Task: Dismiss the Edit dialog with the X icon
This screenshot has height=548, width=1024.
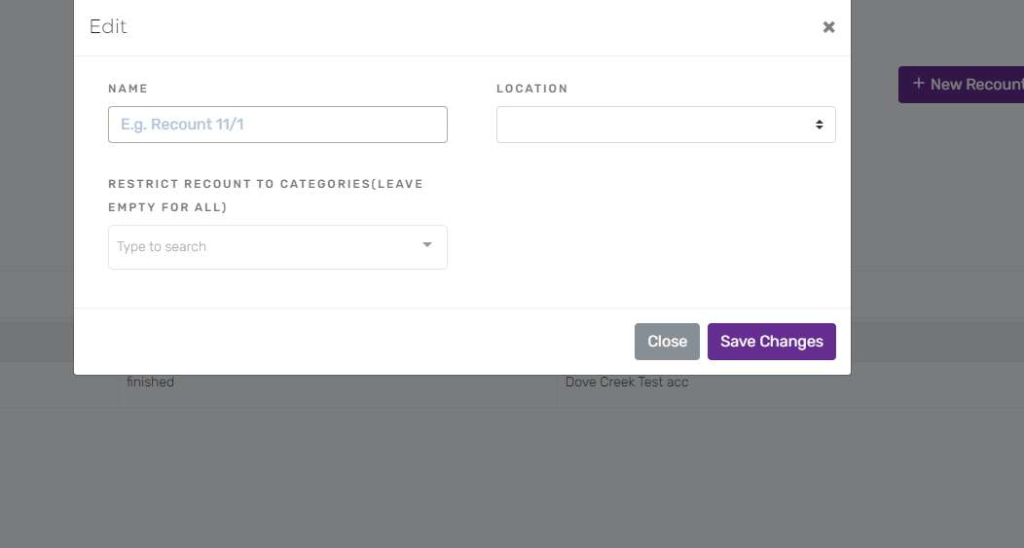Action: (828, 27)
